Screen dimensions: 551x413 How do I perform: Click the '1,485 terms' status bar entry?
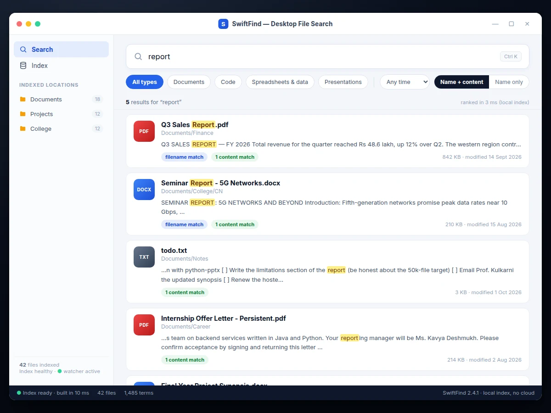click(139, 393)
